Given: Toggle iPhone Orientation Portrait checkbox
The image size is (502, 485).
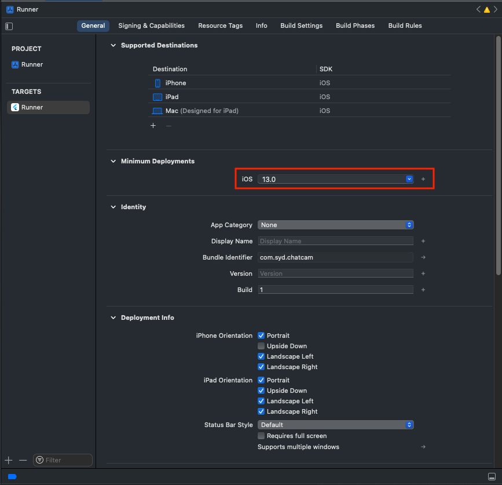Looking at the screenshot, I should 261,336.
